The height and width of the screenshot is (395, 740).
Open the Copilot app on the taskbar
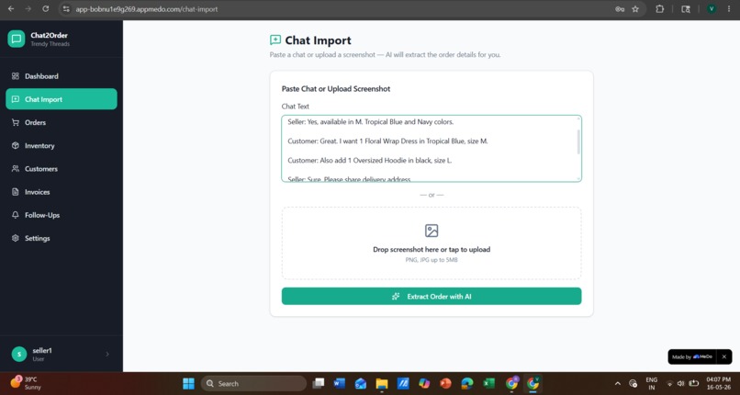[x=424, y=384]
